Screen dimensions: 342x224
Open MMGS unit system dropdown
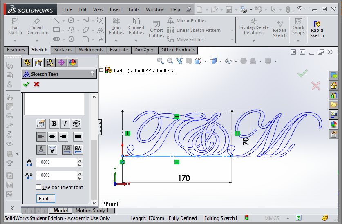pos(288,218)
